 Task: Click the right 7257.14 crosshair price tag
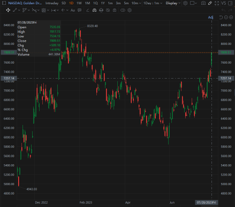click(226, 78)
